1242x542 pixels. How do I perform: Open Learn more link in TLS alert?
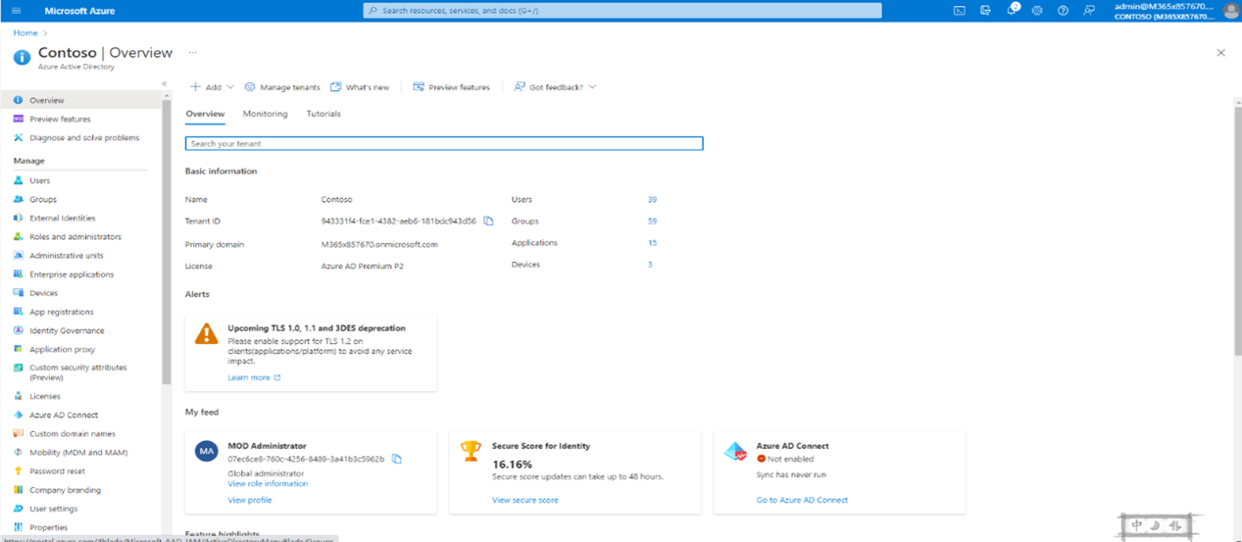tap(254, 377)
